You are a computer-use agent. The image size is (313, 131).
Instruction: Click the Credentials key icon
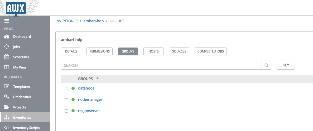pos(7,97)
